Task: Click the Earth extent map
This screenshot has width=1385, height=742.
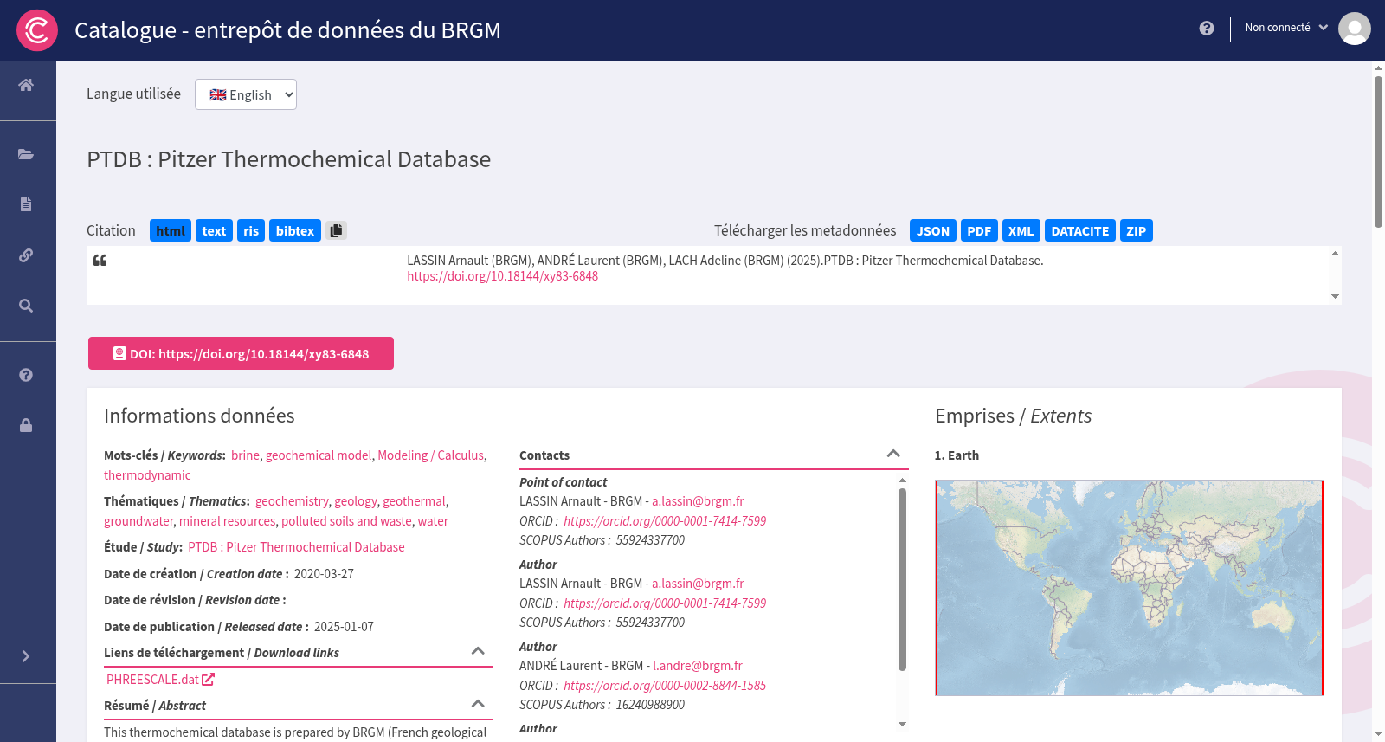Action: click(x=1130, y=588)
